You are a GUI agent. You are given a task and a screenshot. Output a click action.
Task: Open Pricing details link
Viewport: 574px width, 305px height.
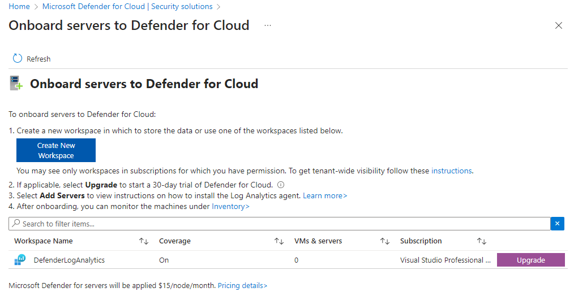242,286
